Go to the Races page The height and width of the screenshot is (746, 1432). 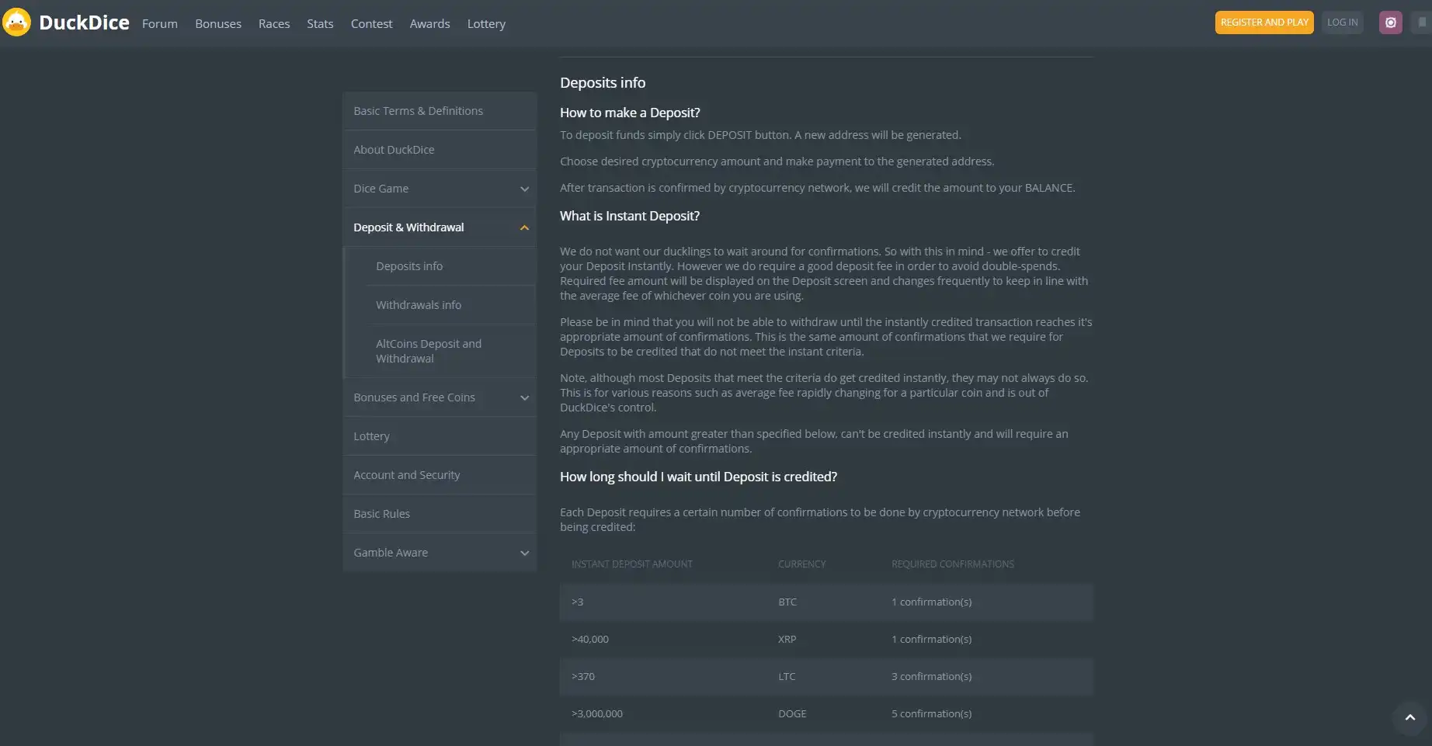click(274, 24)
